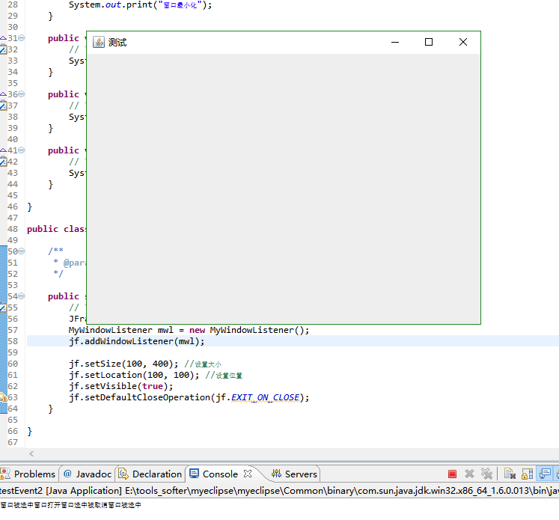Image resolution: width=559 pixels, height=520 pixels.
Task: Close the 测试 window
Action: (463, 42)
